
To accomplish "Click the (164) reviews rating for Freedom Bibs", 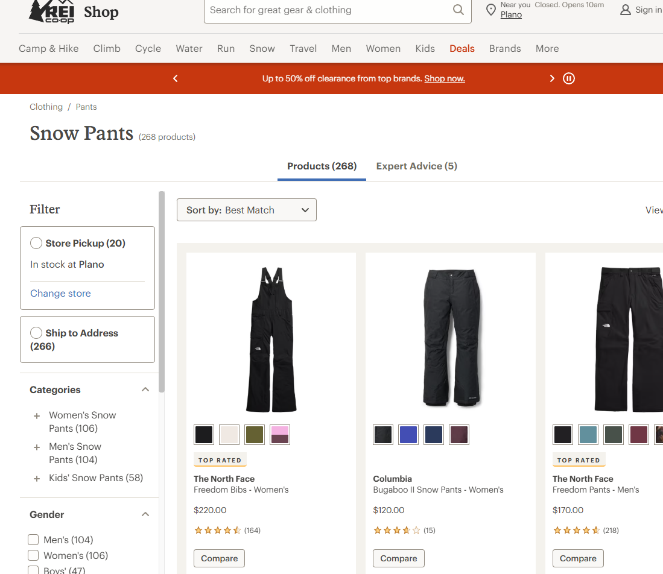I will tap(227, 531).
